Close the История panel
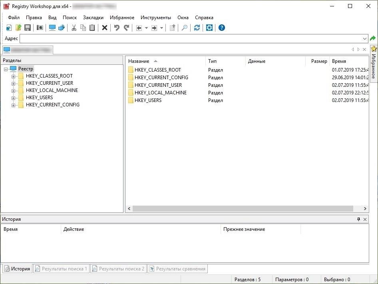 (x=365, y=219)
